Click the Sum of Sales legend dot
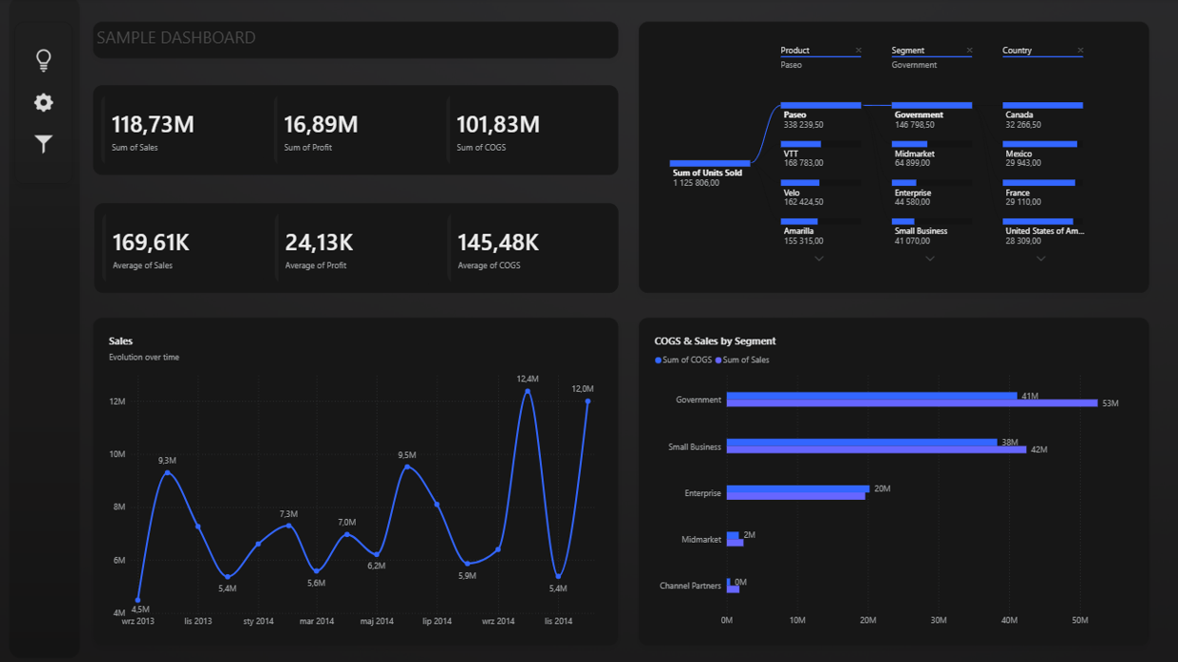The height and width of the screenshot is (662, 1178). tap(719, 361)
